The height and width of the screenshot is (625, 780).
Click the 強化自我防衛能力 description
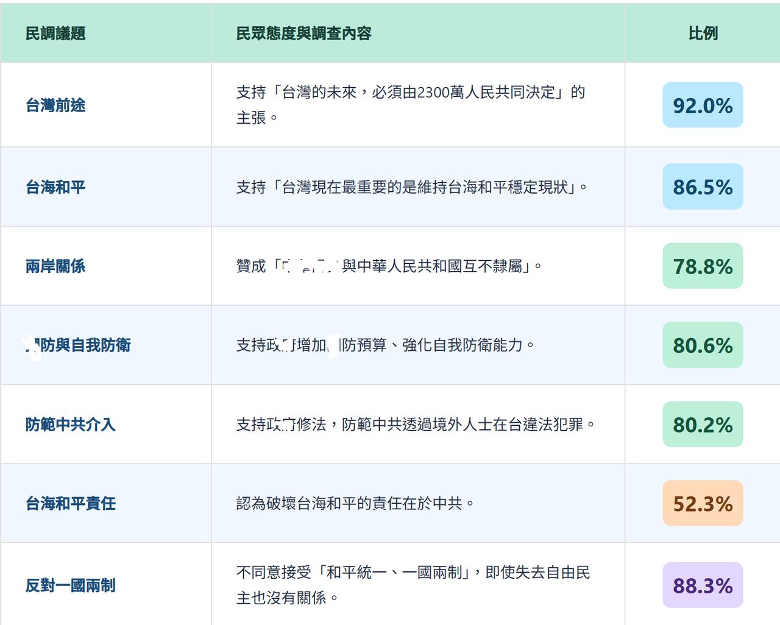pos(386,345)
